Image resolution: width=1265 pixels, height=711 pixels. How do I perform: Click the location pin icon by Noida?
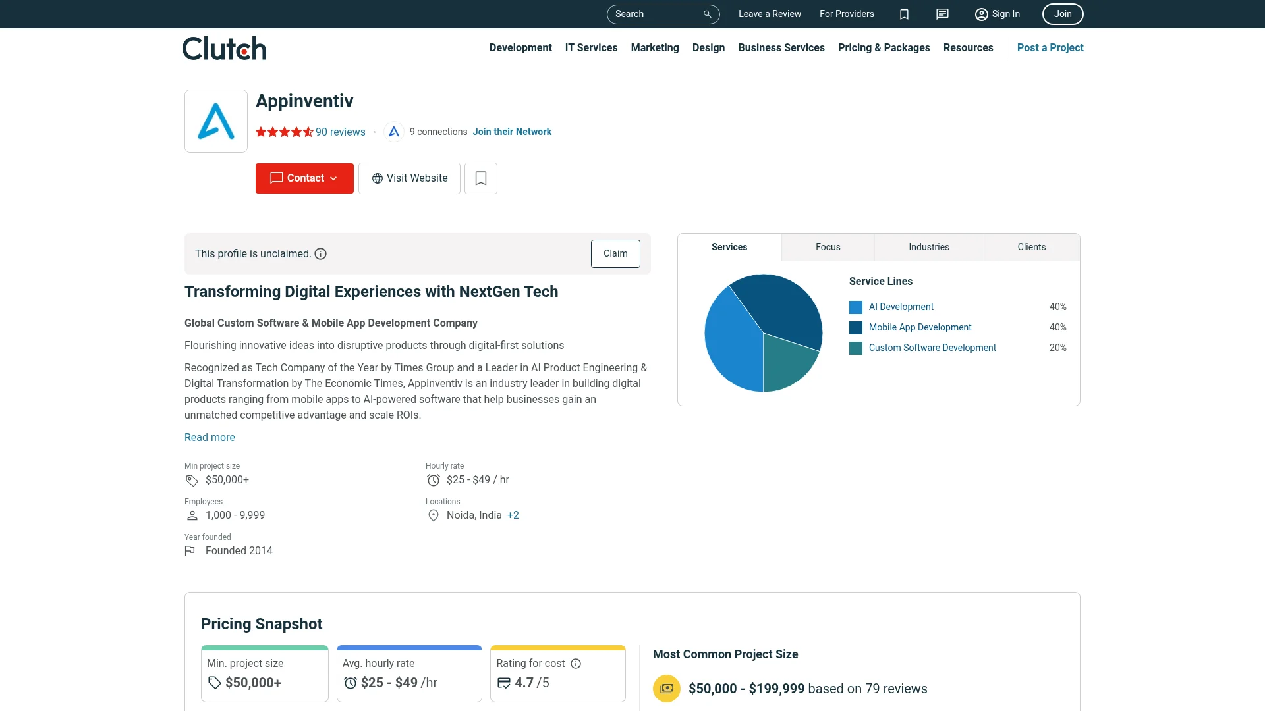click(x=434, y=515)
